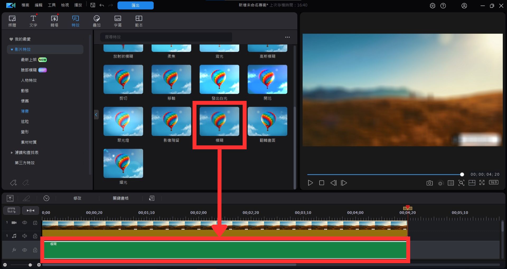Mute audio track 1 speaker icon
507x269 pixels.
(x=25, y=236)
